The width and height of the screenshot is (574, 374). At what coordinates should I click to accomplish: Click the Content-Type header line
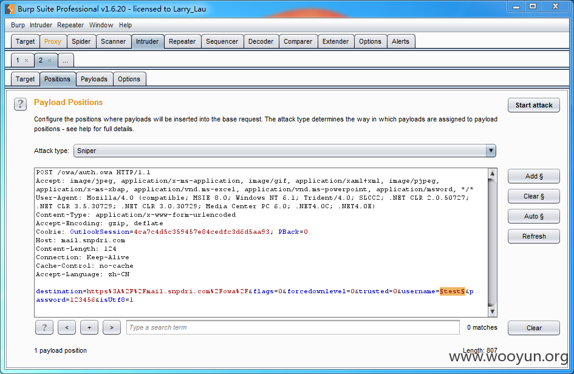coord(136,215)
